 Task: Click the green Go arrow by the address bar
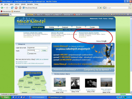101,8
